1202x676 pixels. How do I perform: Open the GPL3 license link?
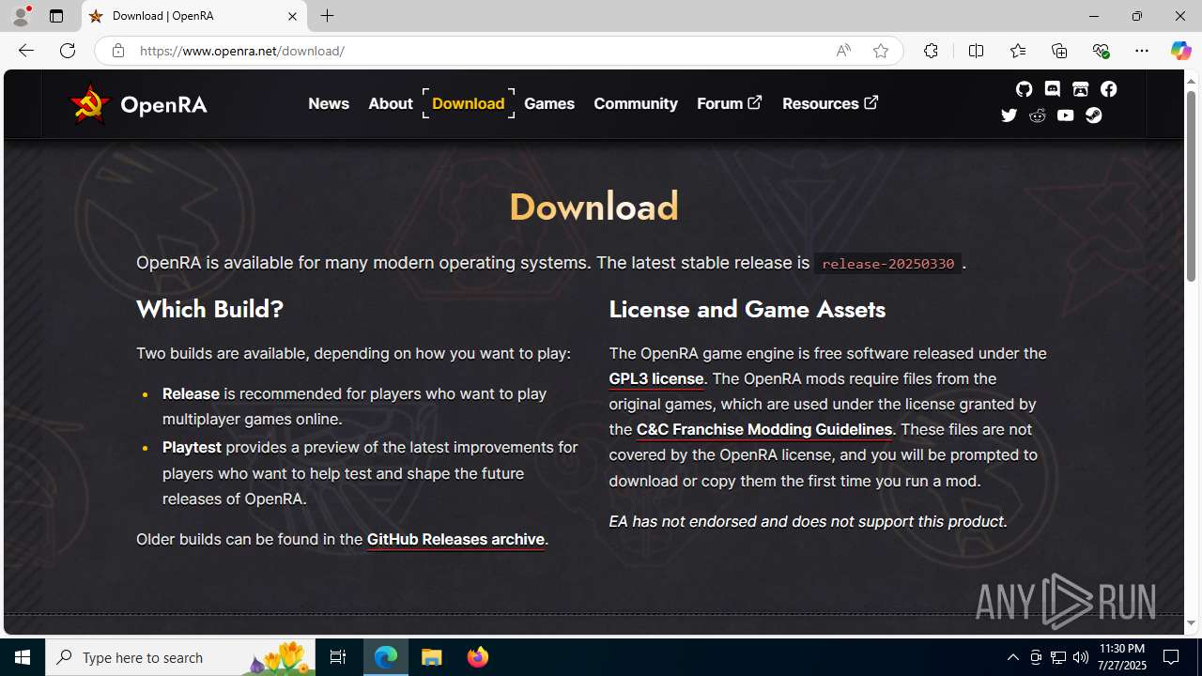(x=656, y=378)
